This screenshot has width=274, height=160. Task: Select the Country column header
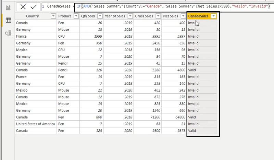coord(32,16)
